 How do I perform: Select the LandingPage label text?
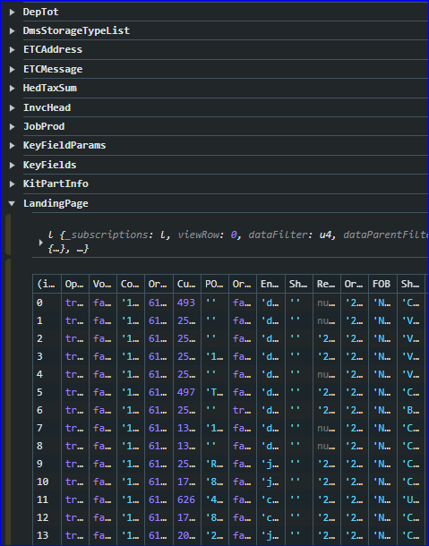56,203
